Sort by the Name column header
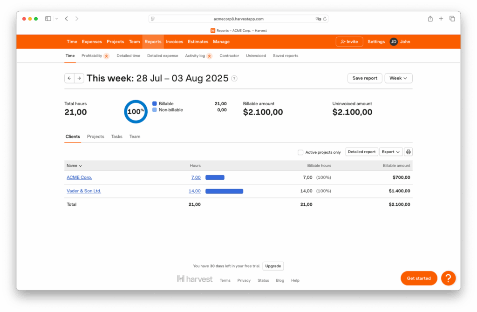This screenshot has height=312, width=477. [x=74, y=166]
